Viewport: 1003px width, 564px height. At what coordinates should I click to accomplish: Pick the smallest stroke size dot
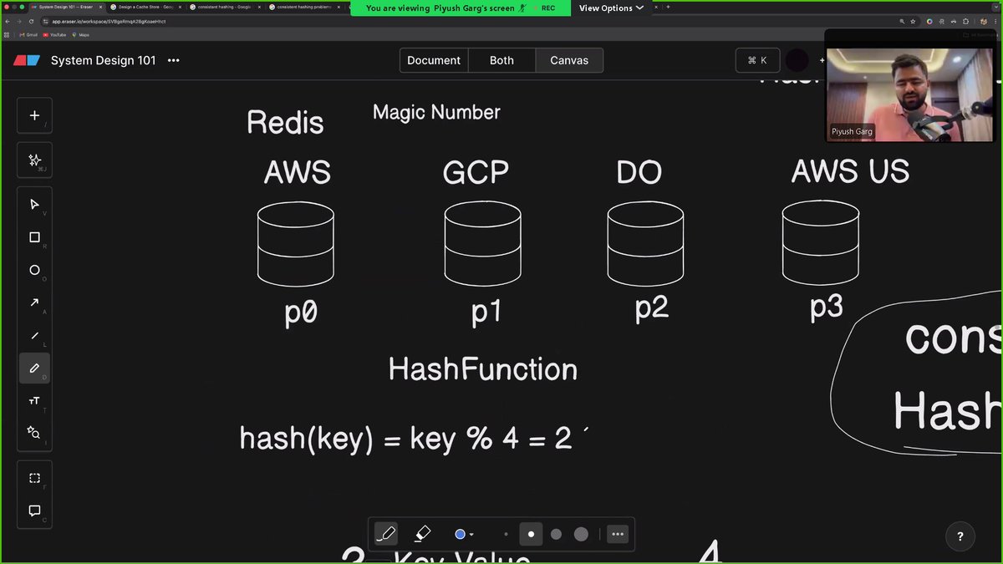click(506, 534)
